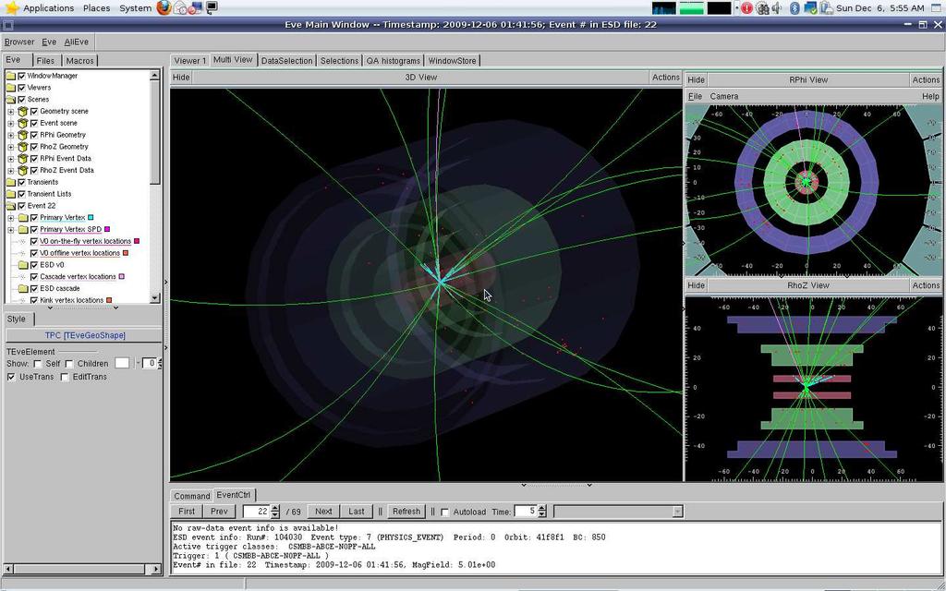Toggle the Kink vertex locations checkbox
The height and width of the screenshot is (591, 946).
click(x=34, y=300)
